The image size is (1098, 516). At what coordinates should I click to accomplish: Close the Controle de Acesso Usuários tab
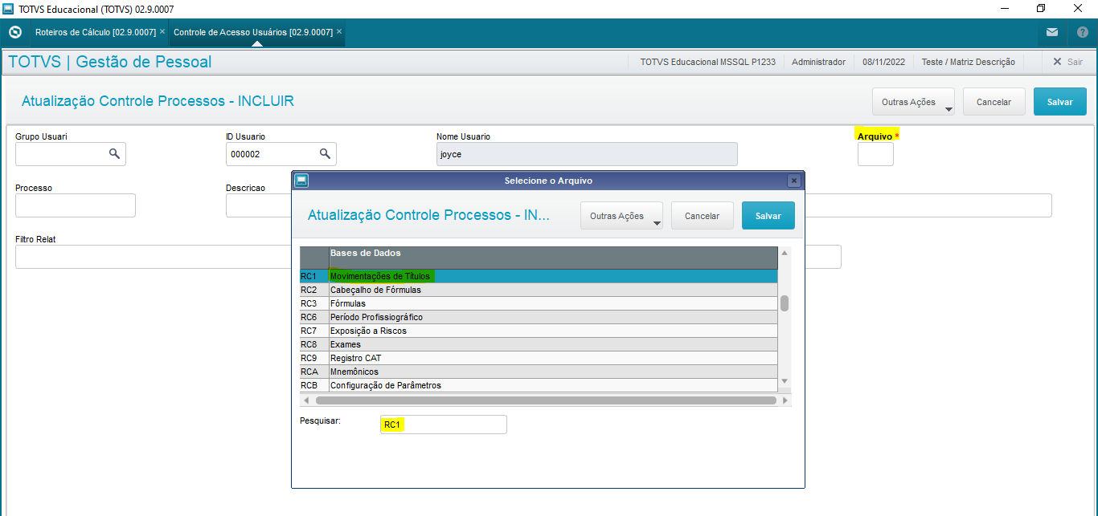[x=339, y=31]
